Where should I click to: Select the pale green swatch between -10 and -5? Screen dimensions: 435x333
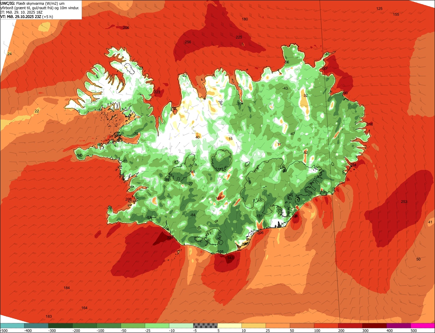click(181, 326)
